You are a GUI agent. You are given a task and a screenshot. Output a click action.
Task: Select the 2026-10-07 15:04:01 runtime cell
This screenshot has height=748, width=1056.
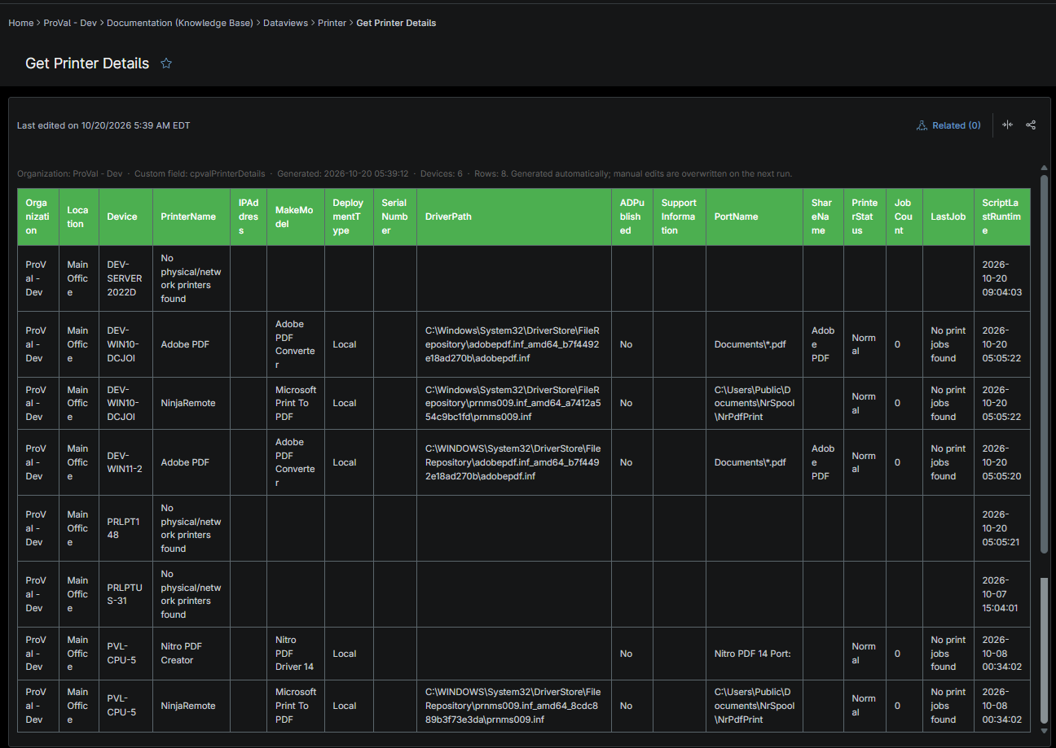click(1001, 594)
